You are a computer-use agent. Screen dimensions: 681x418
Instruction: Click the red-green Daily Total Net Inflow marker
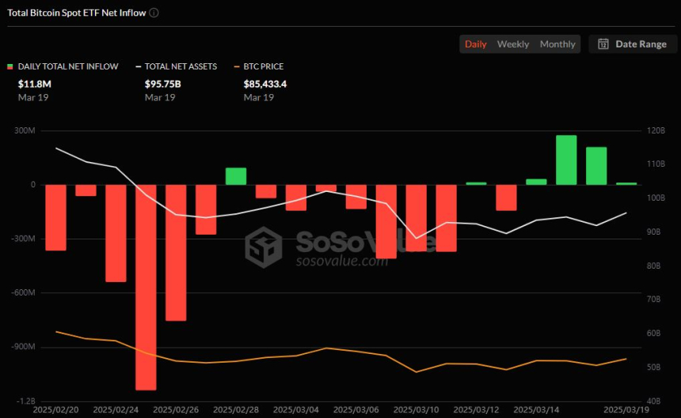tap(10, 66)
